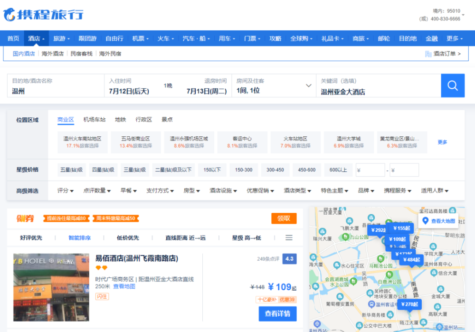Click the destination field showing 温州
This screenshot has width=475, height=332.
coord(56,85)
